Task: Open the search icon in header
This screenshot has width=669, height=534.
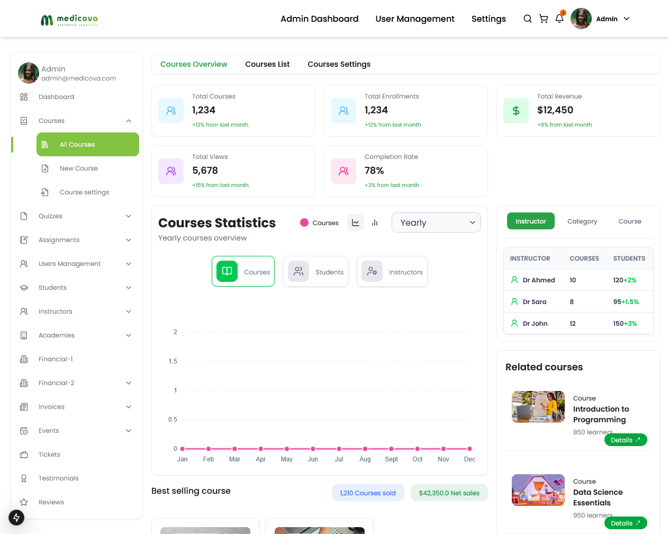Action: (527, 19)
